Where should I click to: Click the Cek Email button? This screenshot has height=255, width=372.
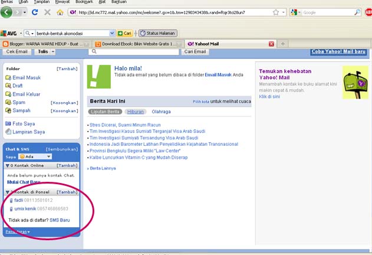[x=17, y=51]
